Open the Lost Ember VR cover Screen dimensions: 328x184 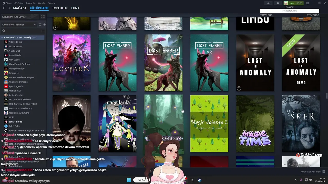(x=209, y=63)
